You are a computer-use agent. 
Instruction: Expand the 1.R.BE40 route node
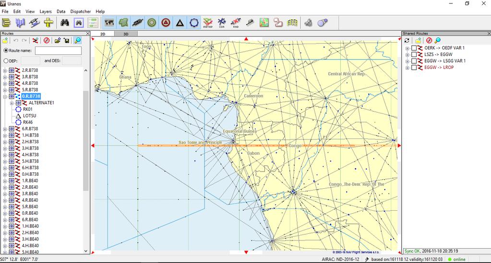(5, 181)
